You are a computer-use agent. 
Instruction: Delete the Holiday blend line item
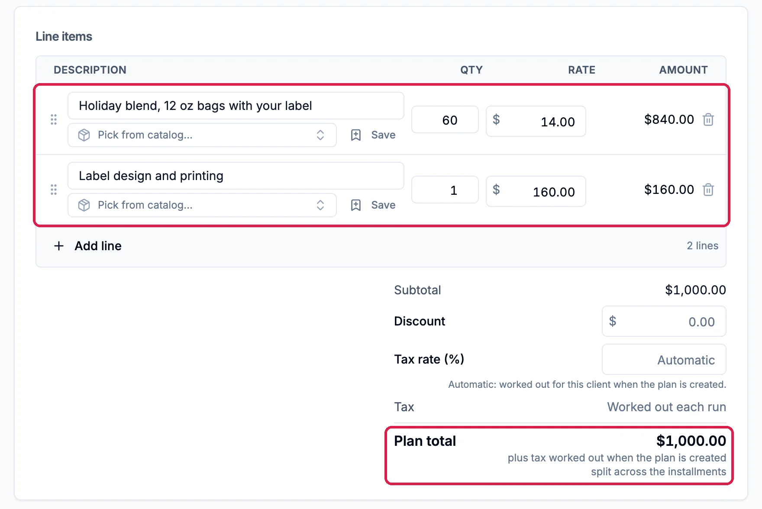point(708,119)
